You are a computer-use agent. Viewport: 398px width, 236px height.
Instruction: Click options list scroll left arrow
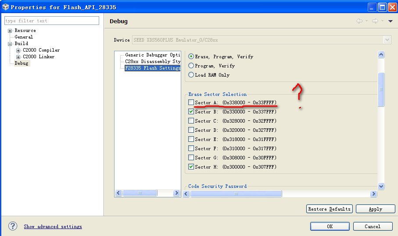point(118,193)
